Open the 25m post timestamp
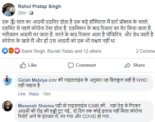155x122 pixels. point(22,13)
